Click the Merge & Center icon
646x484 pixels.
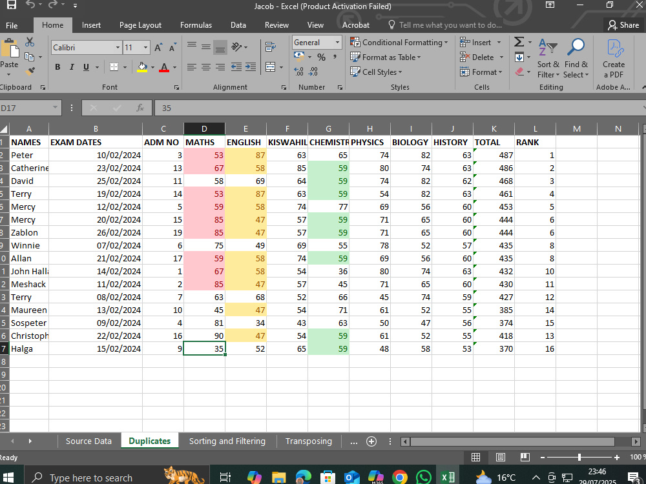[x=270, y=67]
